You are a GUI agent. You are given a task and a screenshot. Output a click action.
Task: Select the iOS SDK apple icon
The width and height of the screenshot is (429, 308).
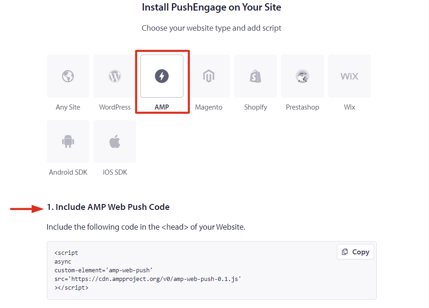(115, 142)
